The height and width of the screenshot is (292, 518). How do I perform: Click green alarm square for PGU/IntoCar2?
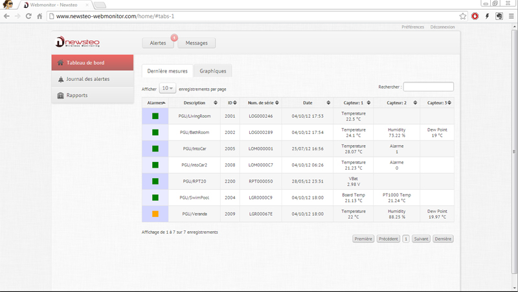(x=155, y=165)
